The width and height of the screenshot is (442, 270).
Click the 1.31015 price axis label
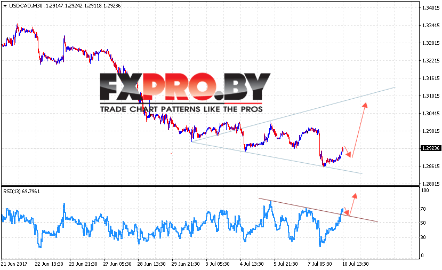pos(431,96)
